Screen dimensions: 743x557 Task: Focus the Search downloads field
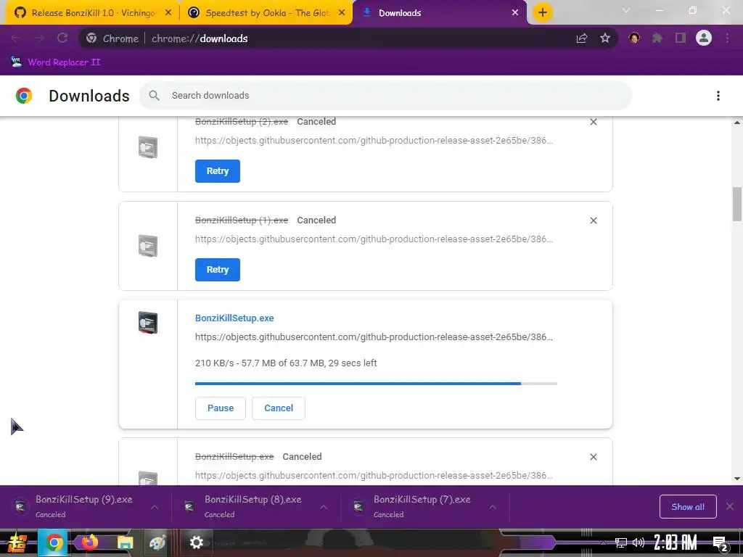[x=385, y=96]
